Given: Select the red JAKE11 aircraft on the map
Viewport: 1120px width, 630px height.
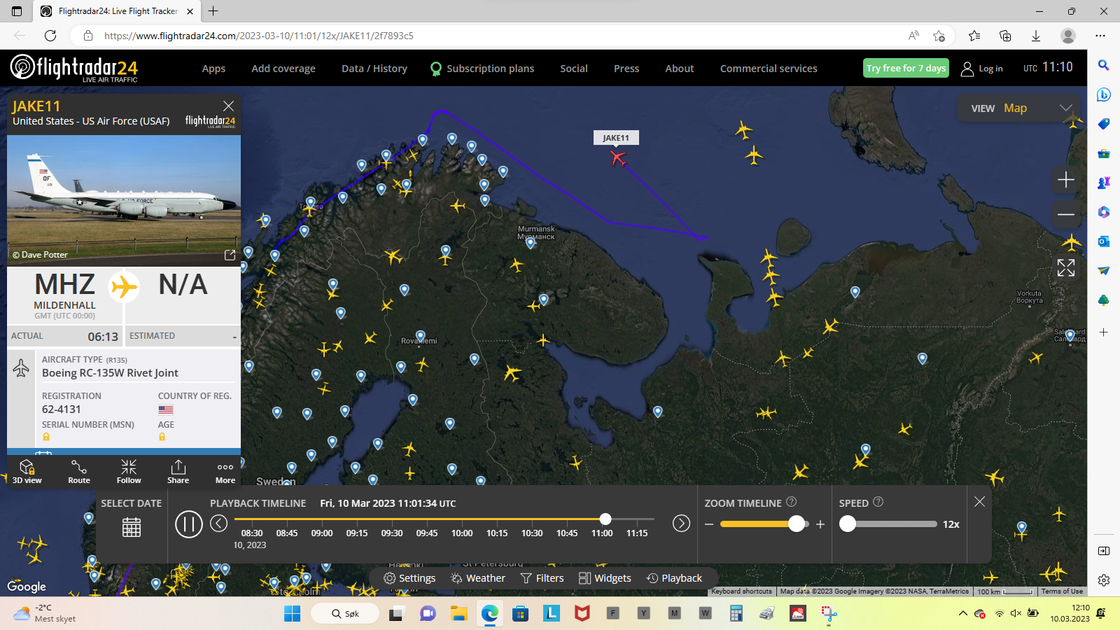Looking at the screenshot, I should click(617, 158).
